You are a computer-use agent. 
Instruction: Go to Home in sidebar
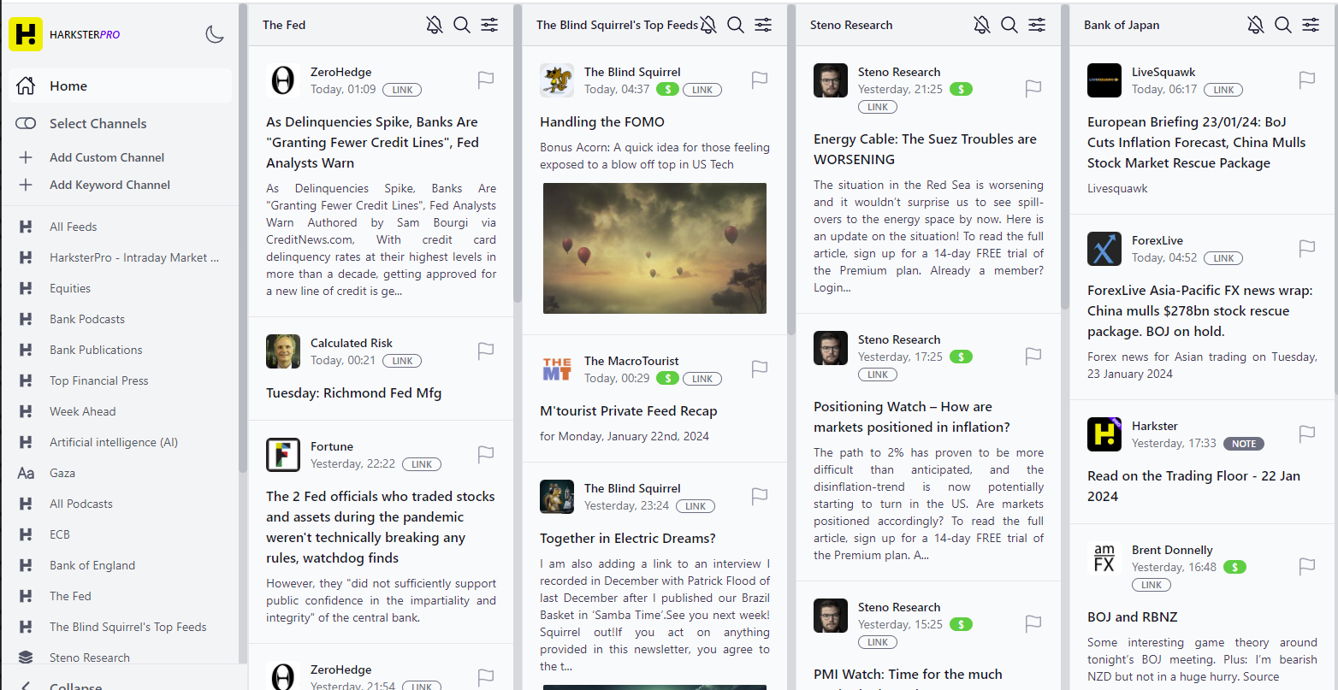tap(121, 86)
